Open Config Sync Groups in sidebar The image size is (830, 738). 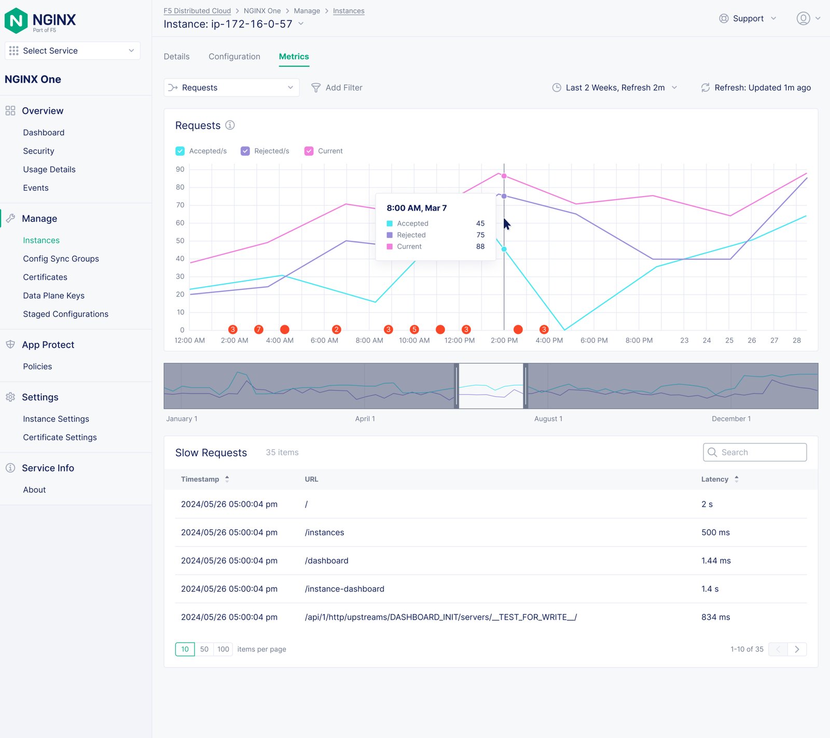pyautogui.click(x=61, y=259)
